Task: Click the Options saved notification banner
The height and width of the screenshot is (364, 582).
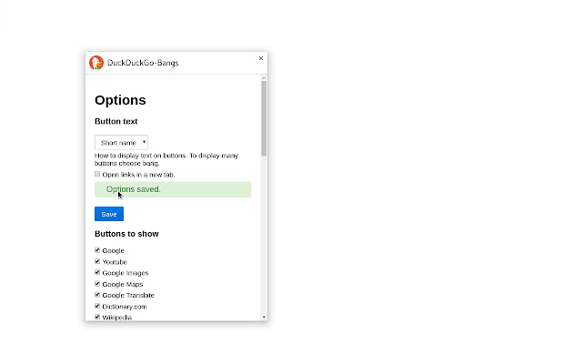Action: tap(173, 189)
